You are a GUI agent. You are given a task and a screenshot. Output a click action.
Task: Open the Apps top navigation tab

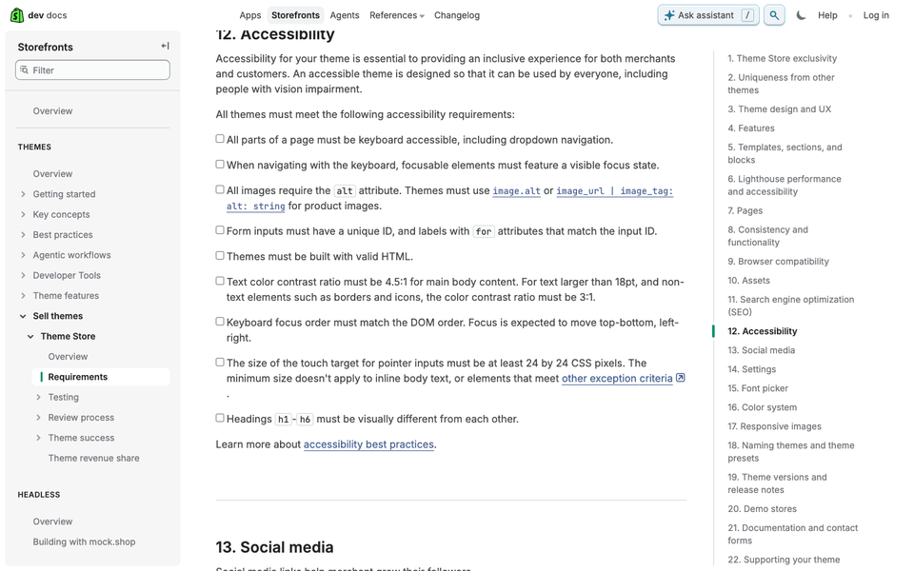250,15
